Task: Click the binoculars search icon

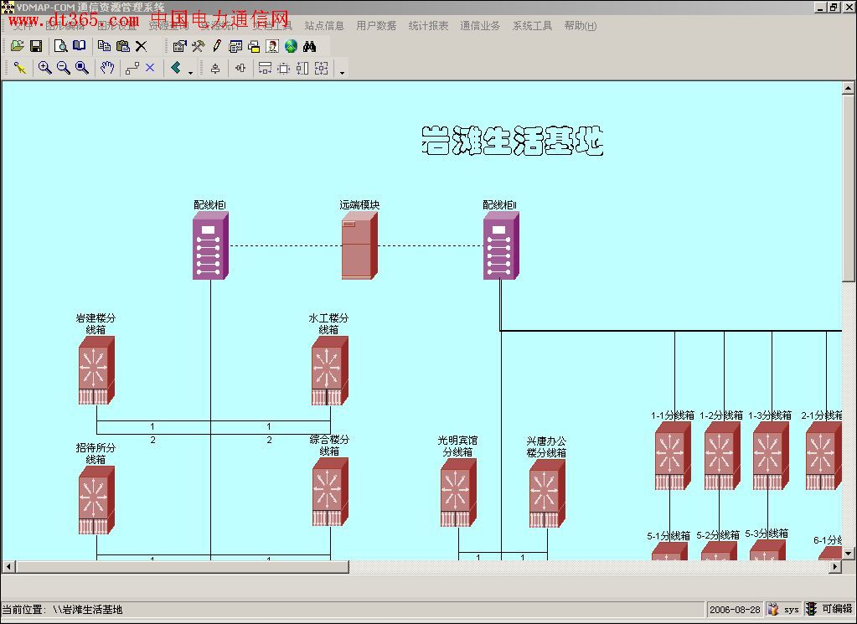Action: tap(310, 46)
